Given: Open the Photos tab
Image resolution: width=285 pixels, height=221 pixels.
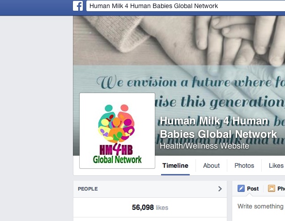Looking at the screenshot, I should (244, 166).
